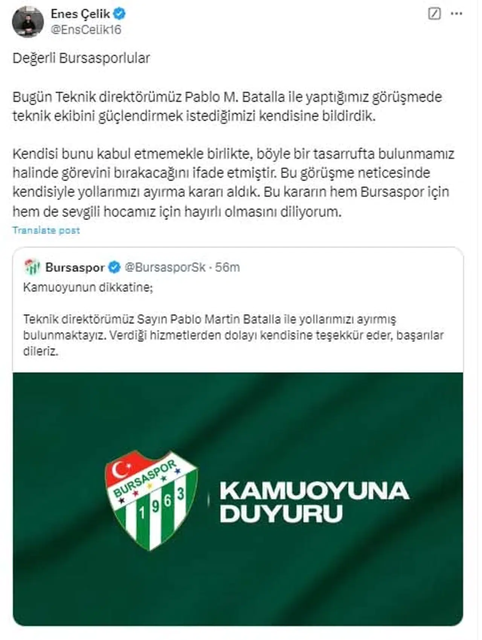Click the 56m timestamp on quoted post

click(227, 267)
